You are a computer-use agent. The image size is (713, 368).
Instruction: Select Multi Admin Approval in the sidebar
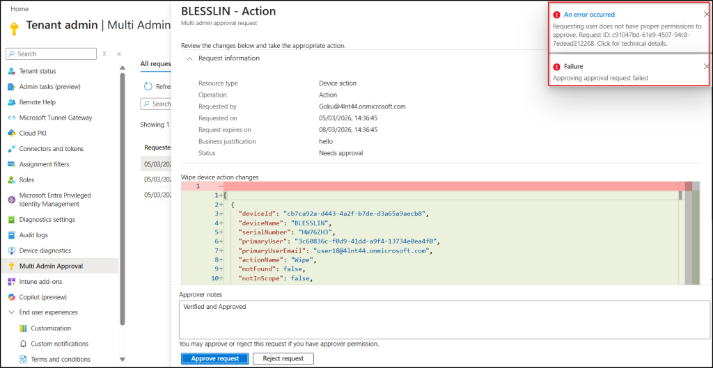(60, 266)
